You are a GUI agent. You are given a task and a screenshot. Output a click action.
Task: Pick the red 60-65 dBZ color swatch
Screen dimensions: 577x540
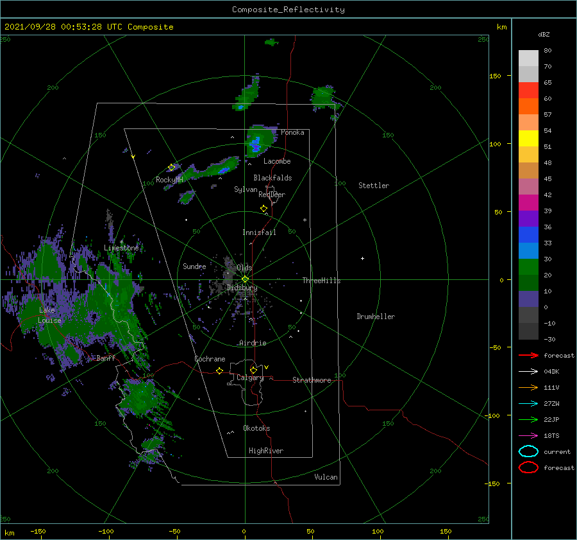[528, 91]
